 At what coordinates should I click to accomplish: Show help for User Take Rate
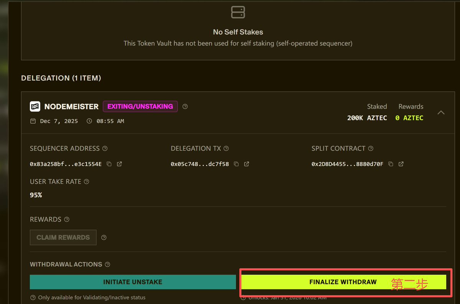(x=86, y=182)
